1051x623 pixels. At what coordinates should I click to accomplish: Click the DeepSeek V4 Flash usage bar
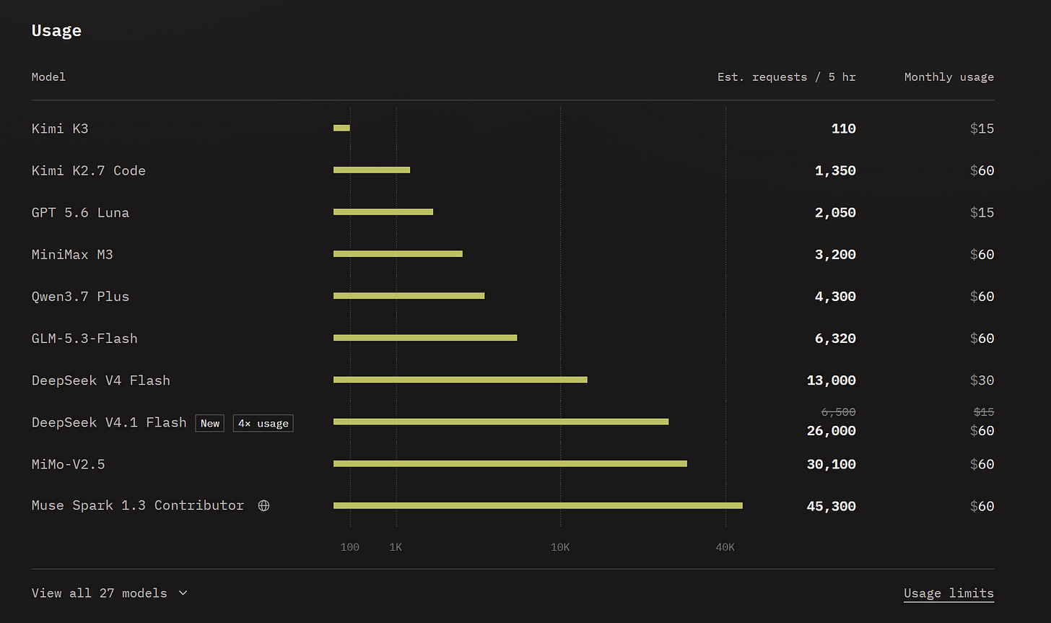pyautogui.click(x=461, y=380)
